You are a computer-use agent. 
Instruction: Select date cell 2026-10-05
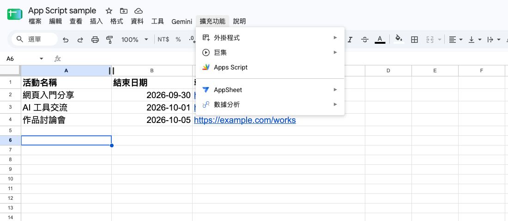click(152, 120)
